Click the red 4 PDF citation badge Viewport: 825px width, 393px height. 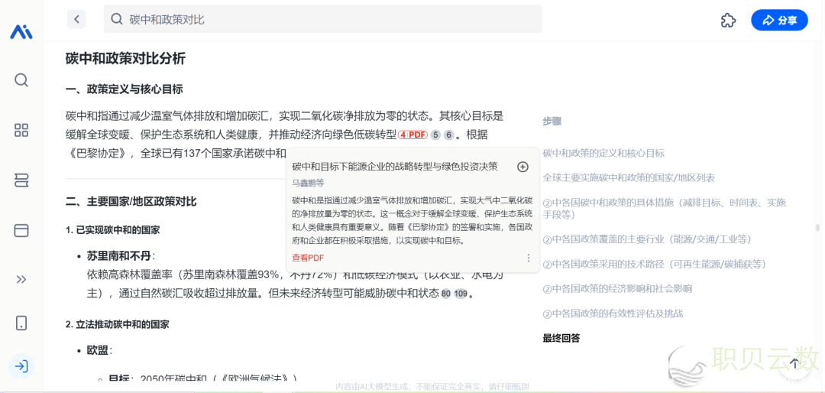pyautogui.click(x=412, y=135)
